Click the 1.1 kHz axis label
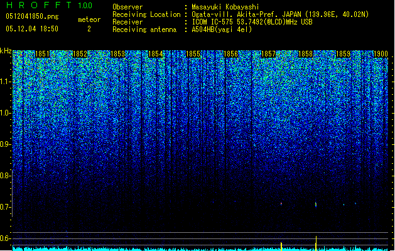The width and height of the screenshot is (395, 251). coord(5,82)
